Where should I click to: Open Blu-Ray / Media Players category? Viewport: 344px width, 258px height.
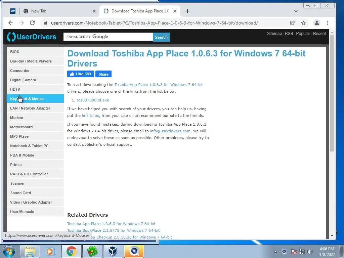click(35, 61)
